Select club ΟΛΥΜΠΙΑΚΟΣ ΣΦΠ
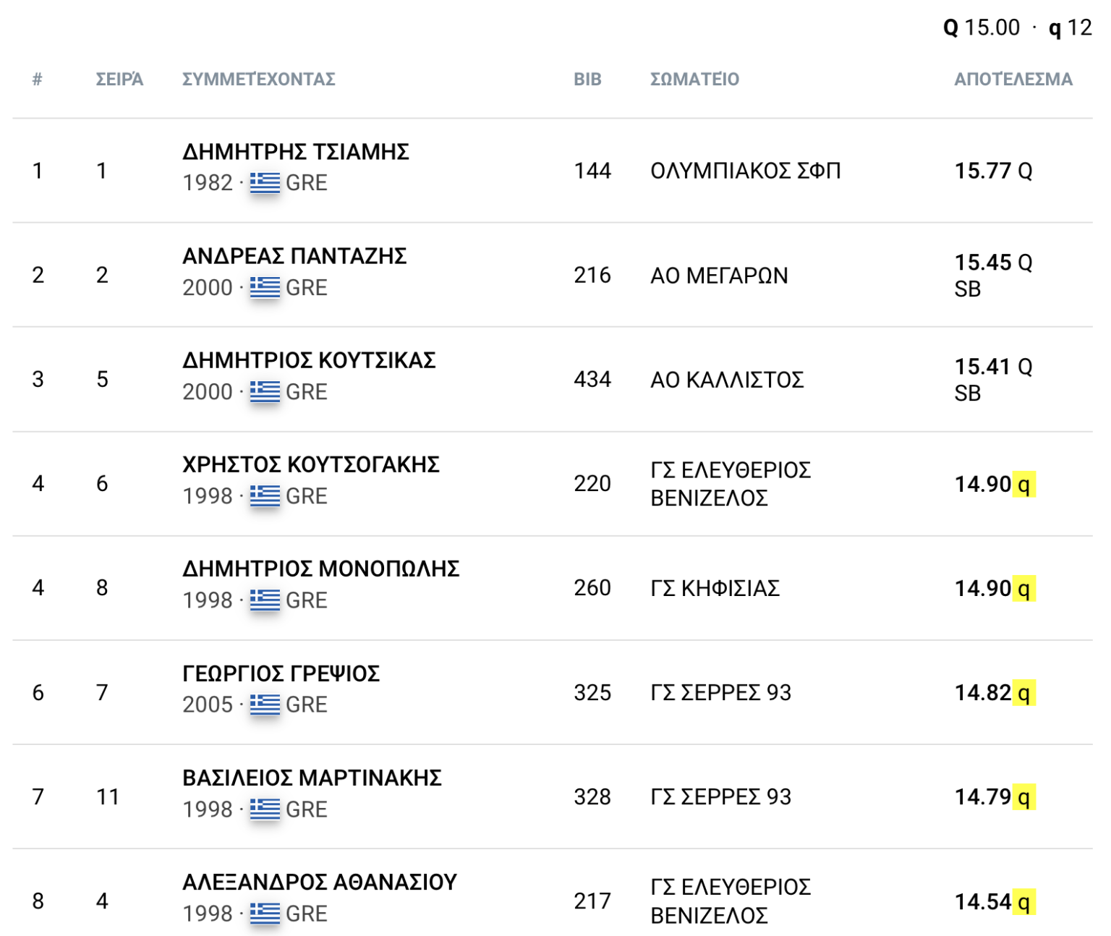The height and width of the screenshot is (936, 1111). pos(745,171)
